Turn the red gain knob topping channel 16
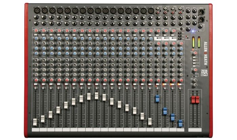The width and height of the screenshot is (237, 140). [x=151, y=31]
